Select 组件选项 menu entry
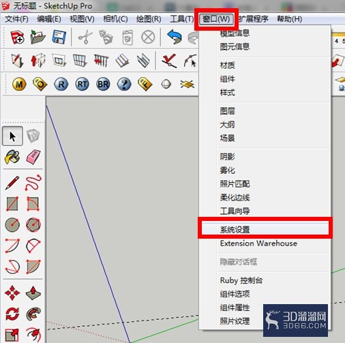This screenshot has height=343, width=345. (x=235, y=294)
